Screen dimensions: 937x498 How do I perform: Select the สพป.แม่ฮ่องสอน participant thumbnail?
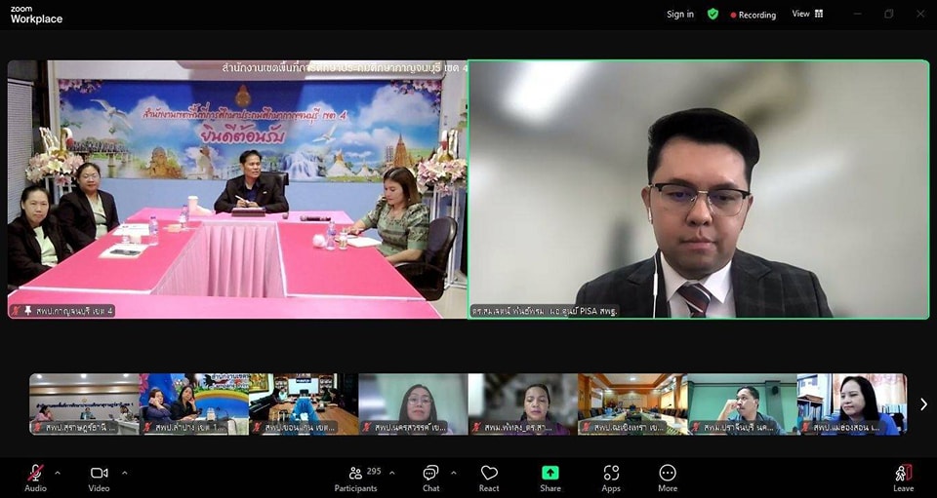click(852, 403)
